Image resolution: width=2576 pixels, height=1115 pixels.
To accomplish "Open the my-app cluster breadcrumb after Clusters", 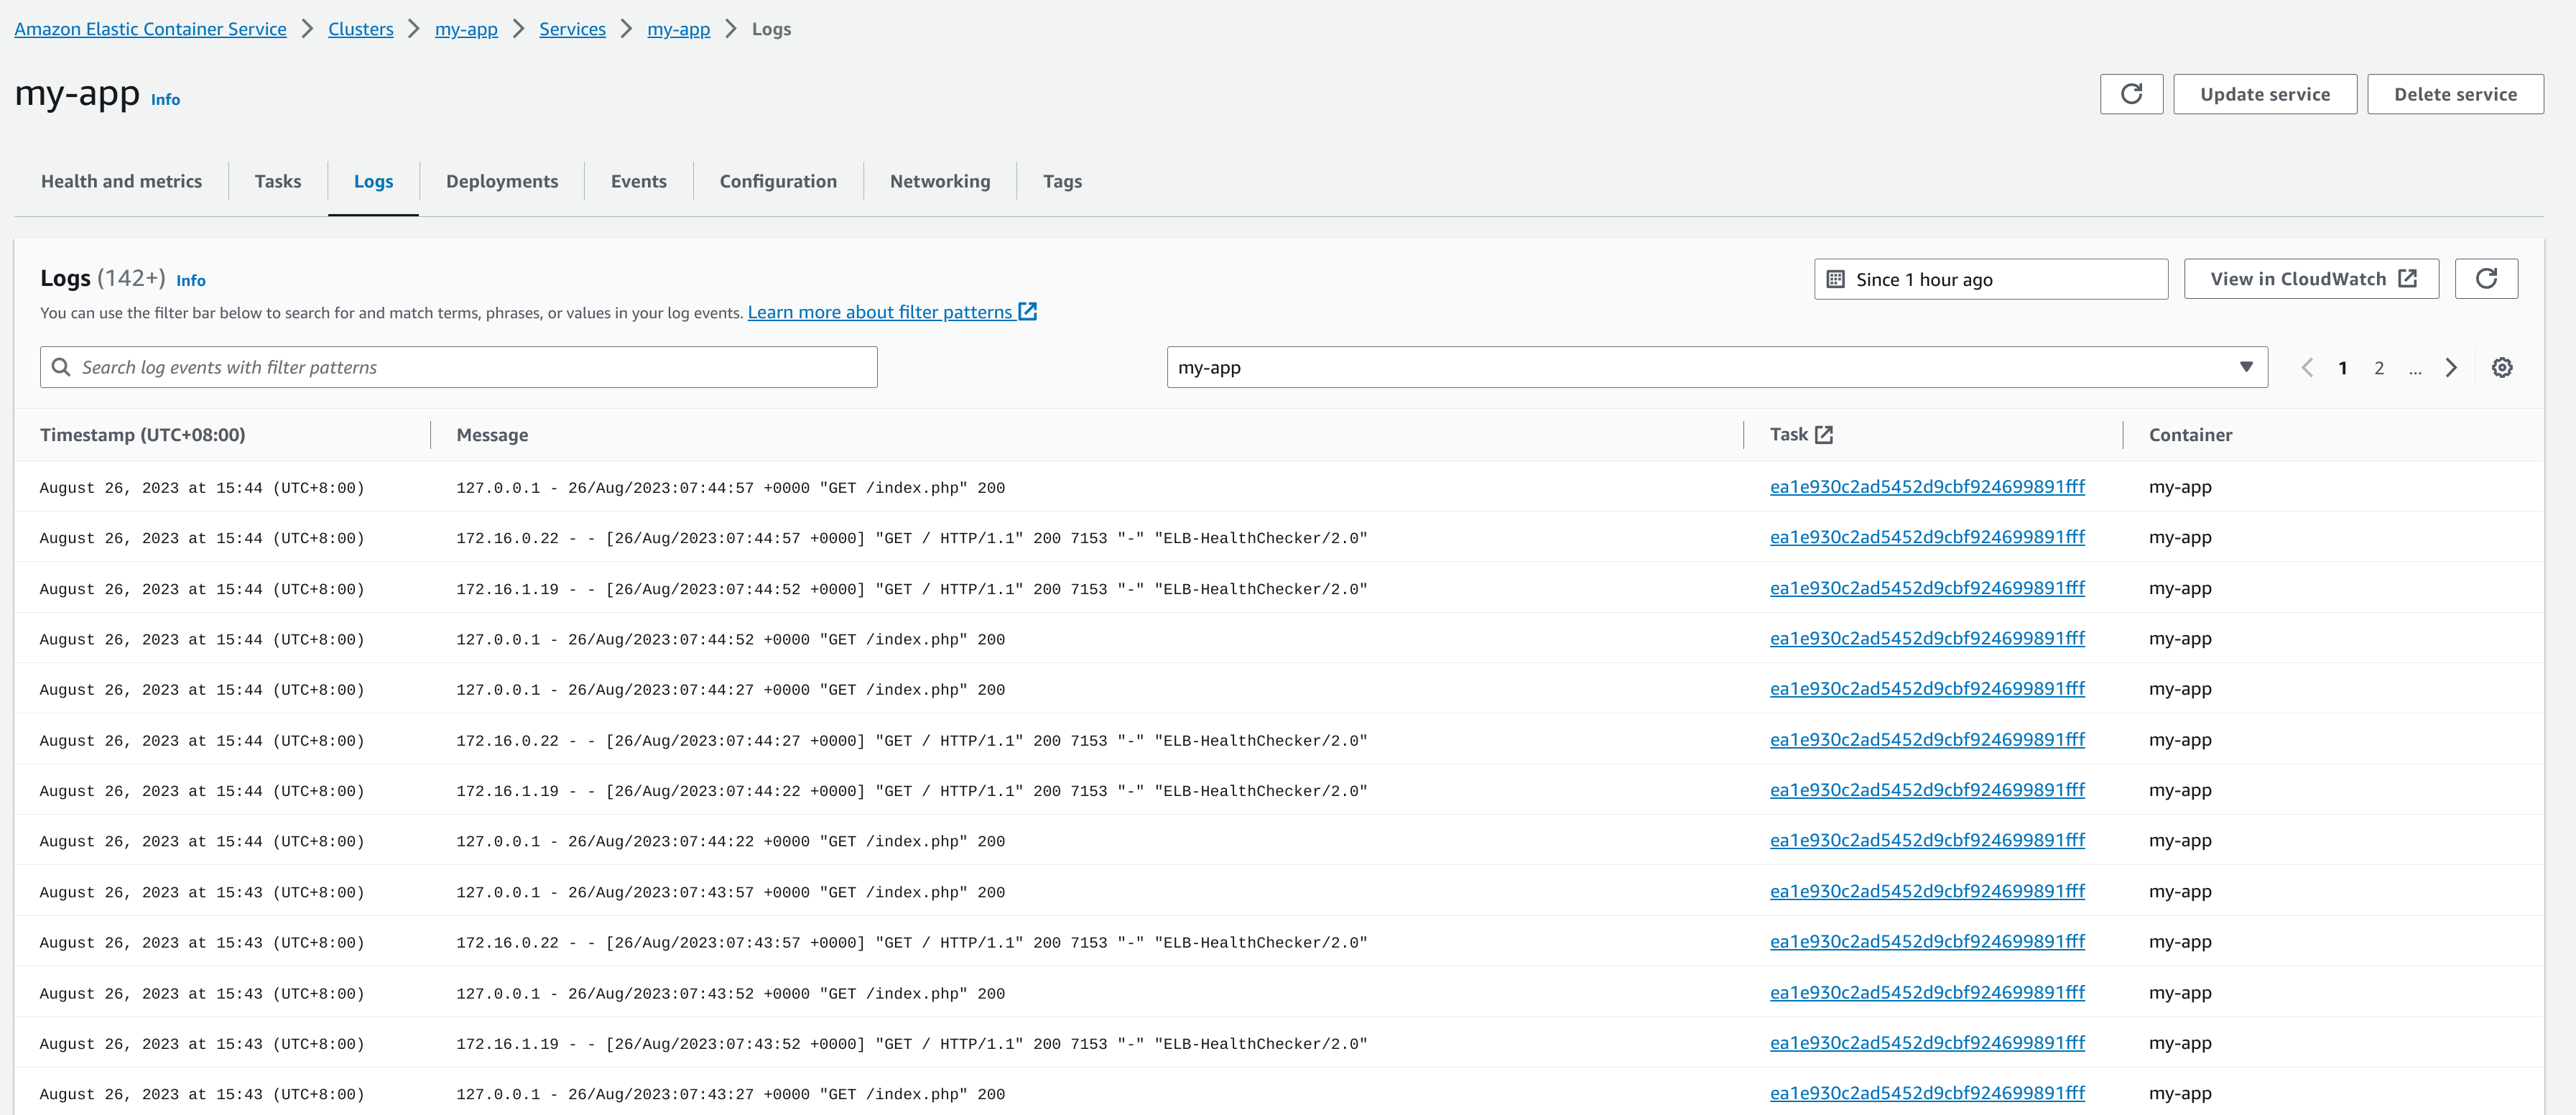I will [466, 29].
